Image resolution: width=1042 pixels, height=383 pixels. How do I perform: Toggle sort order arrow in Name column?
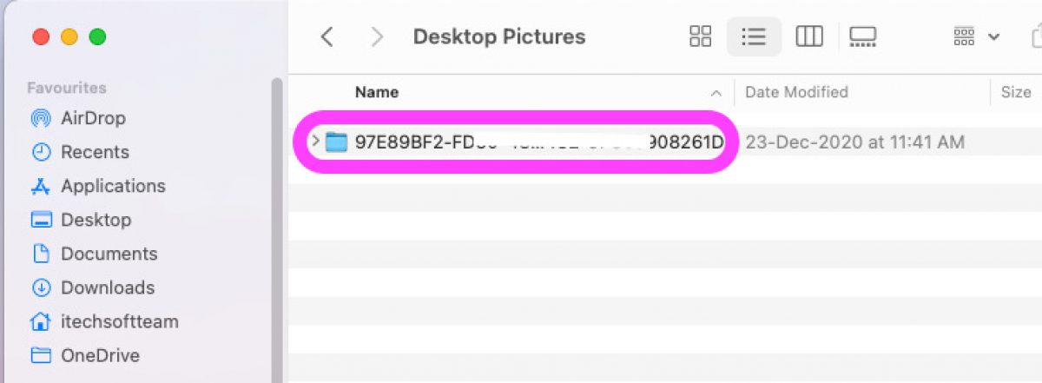716,92
